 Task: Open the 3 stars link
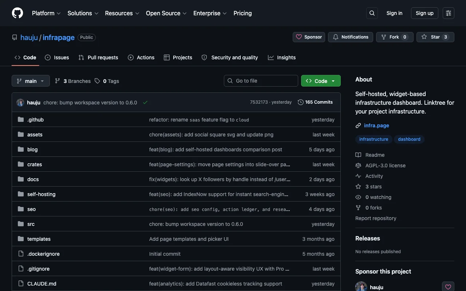(368, 187)
